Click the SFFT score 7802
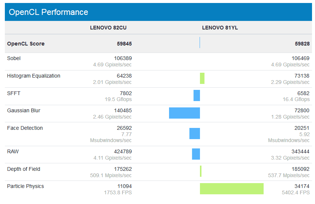315x204 pixels. point(126,93)
